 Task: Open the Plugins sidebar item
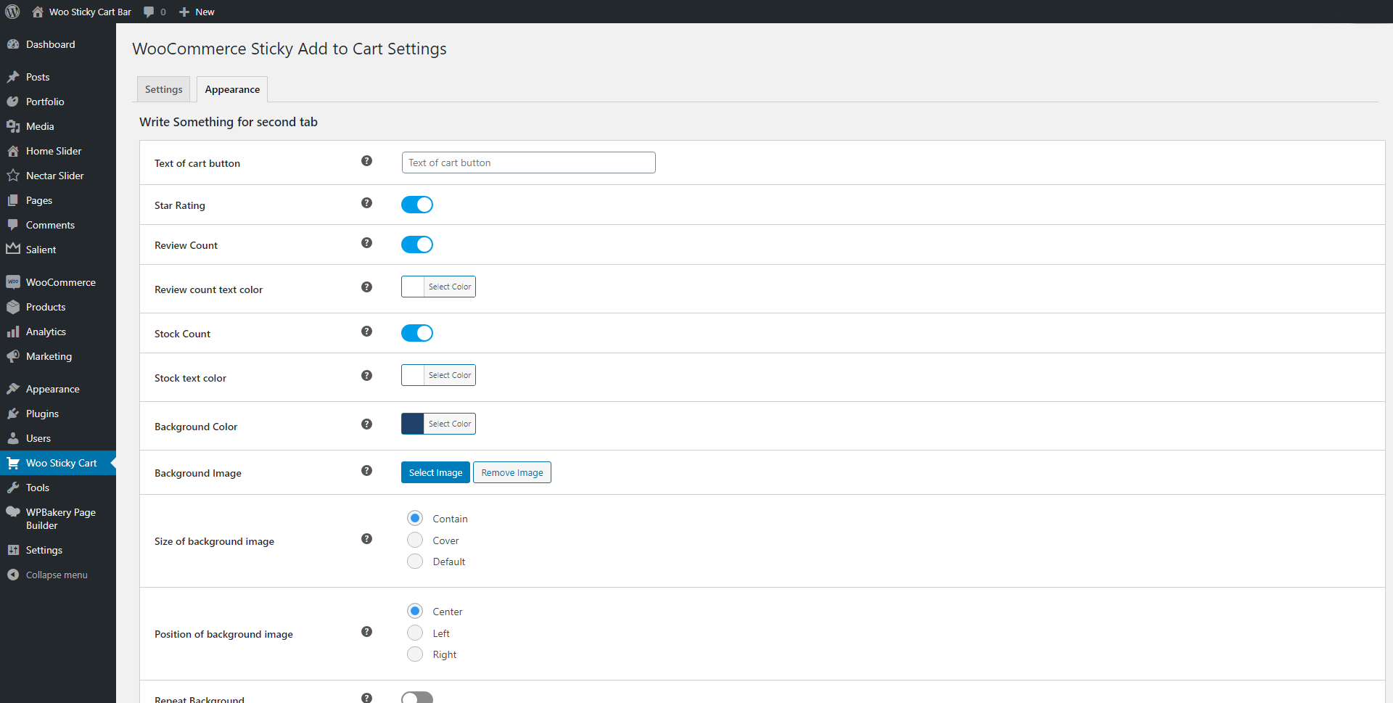pyautogui.click(x=42, y=414)
